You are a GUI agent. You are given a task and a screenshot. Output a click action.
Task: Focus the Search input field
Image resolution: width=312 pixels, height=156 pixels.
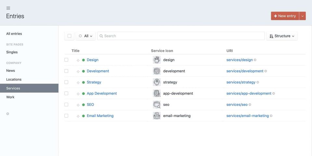click(x=181, y=36)
